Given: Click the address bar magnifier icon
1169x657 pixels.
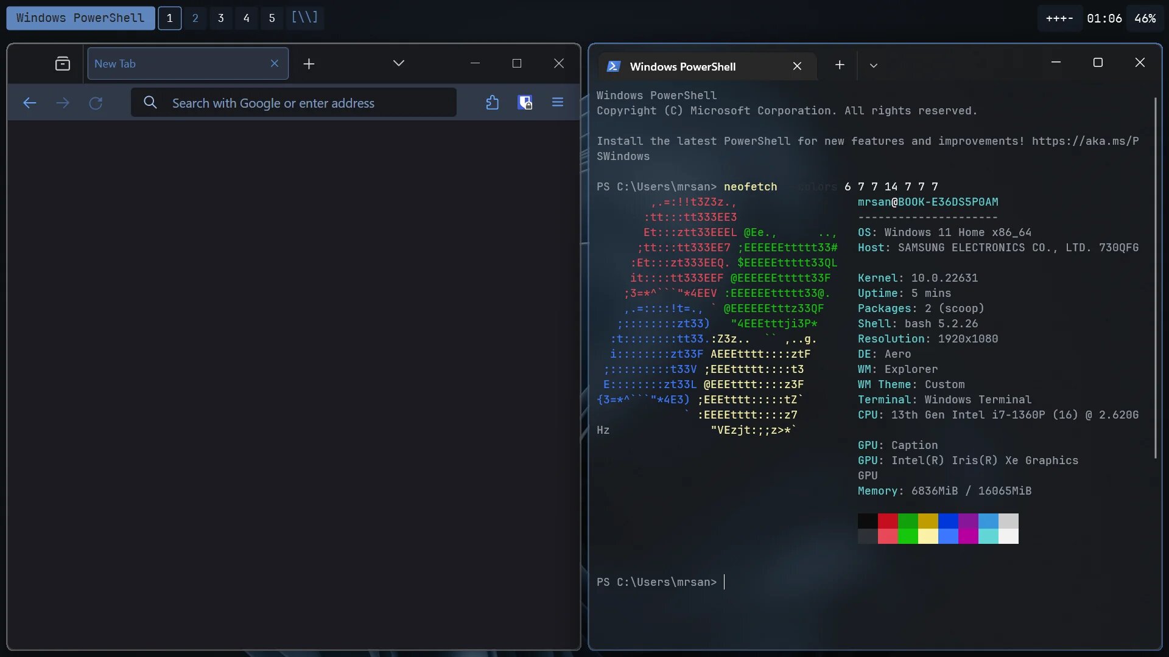Looking at the screenshot, I should [x=150, y=102].
